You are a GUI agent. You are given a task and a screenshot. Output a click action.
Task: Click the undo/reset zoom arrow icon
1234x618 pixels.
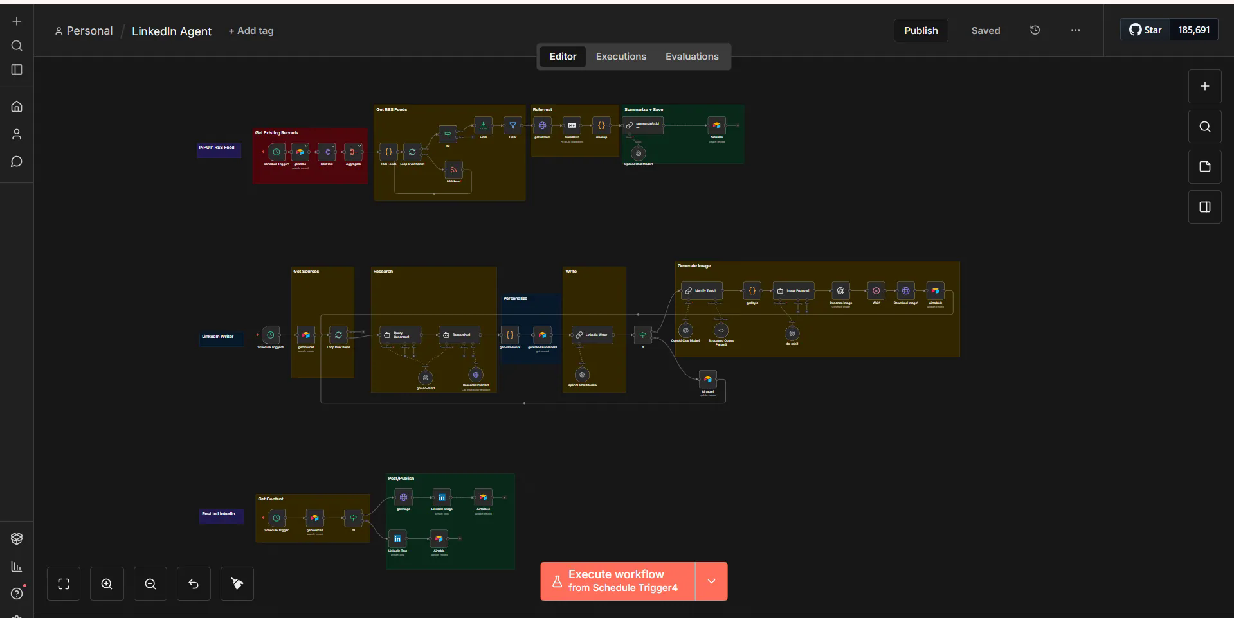pyautogui.click(x=194, y=583)
